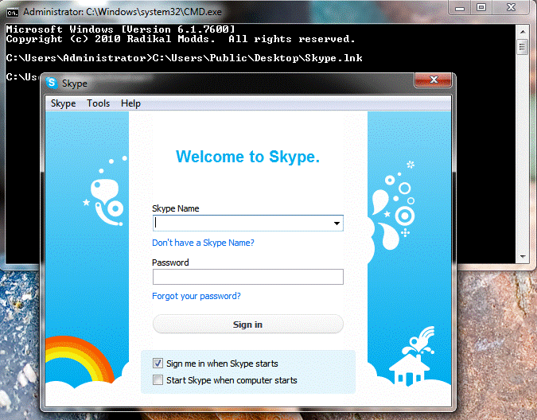Screen dimensions: 537x420
Task: Maximize the Administrator CMD.exe window
Action: (x=481, y=7)
